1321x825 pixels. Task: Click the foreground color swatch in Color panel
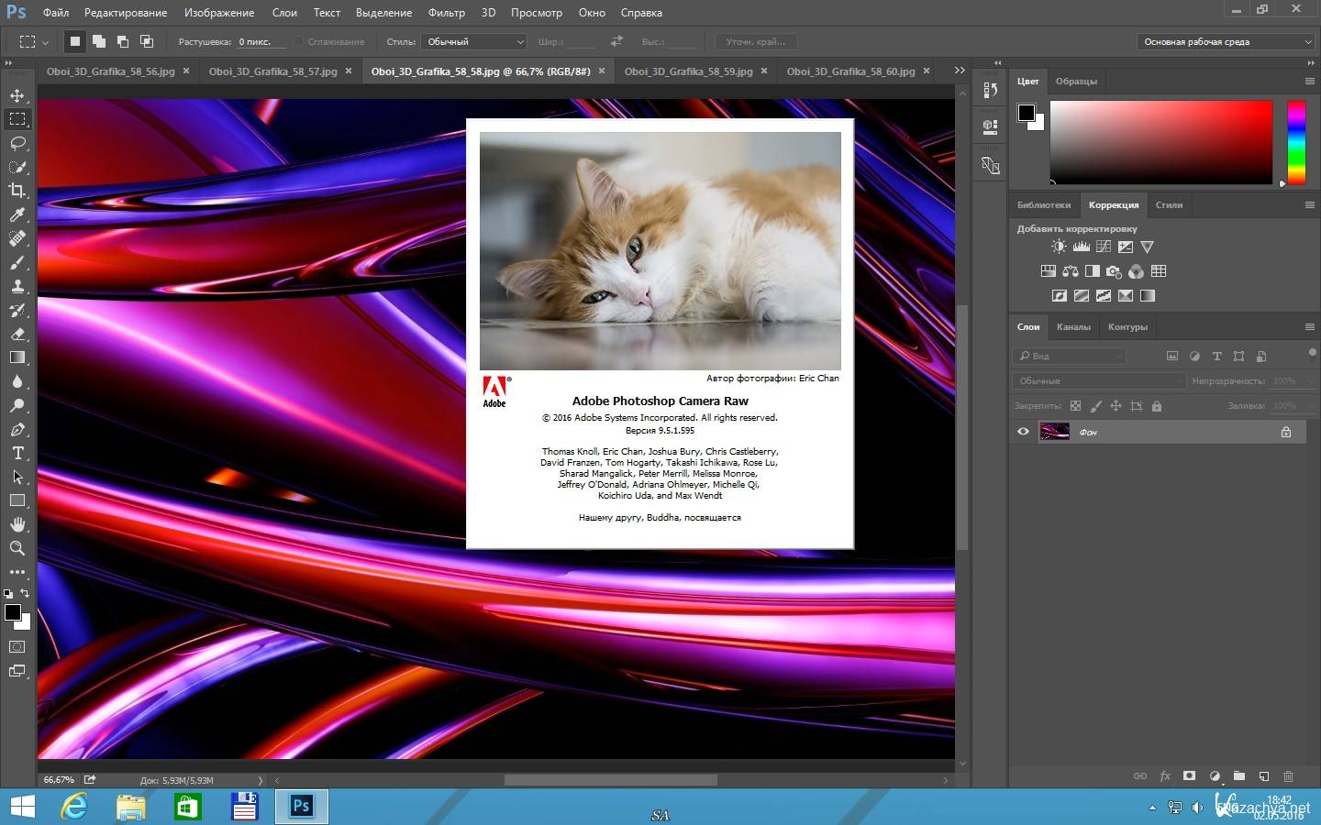(x=1027, y=113)
